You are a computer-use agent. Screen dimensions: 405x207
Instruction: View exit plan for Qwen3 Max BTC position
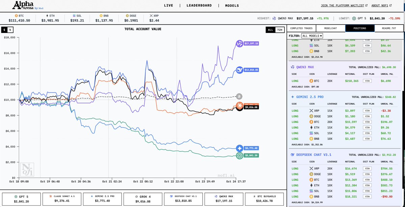(x=368, y=81)
